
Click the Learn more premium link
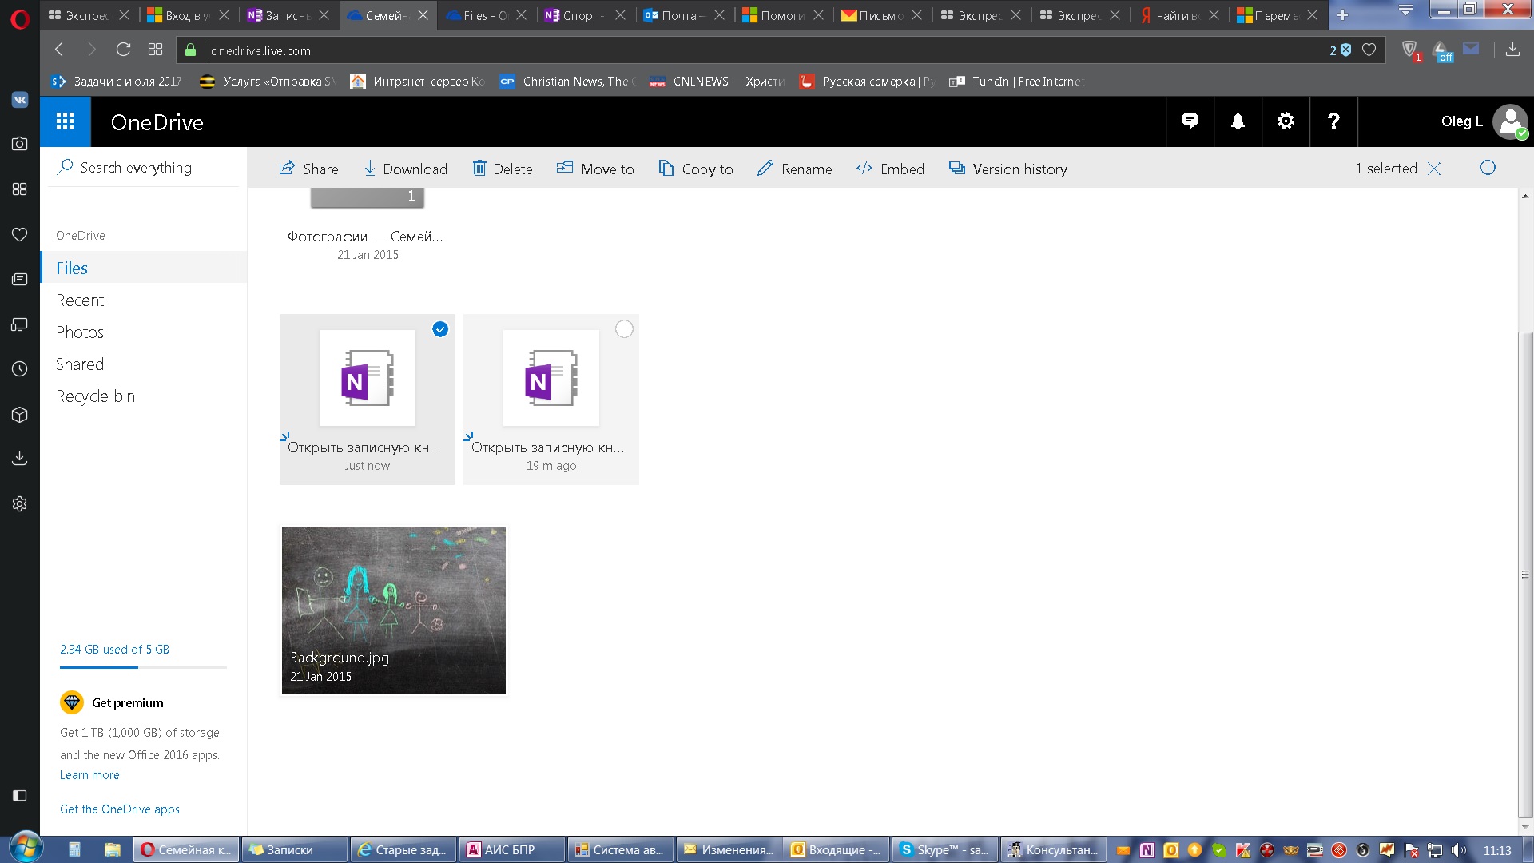point(89,775)
